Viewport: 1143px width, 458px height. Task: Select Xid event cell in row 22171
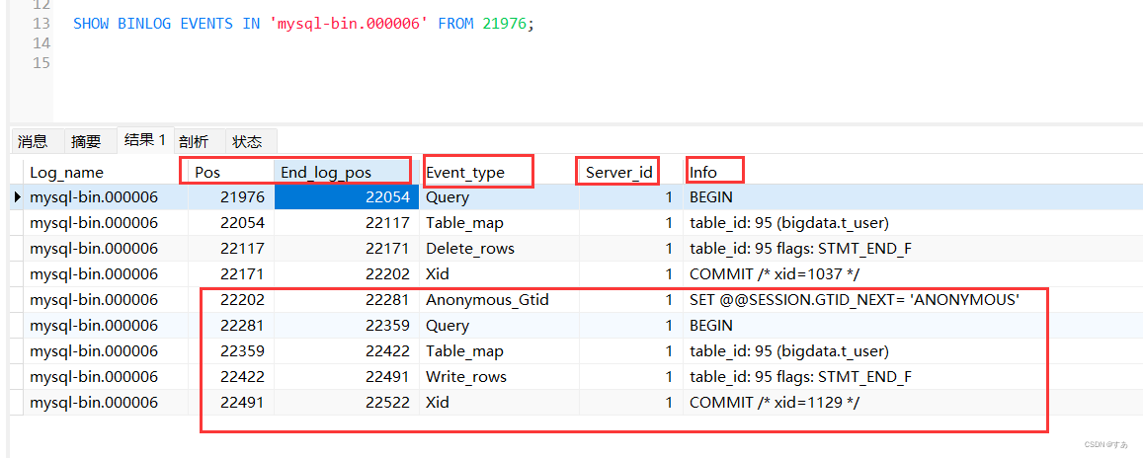tap(499, 273)
